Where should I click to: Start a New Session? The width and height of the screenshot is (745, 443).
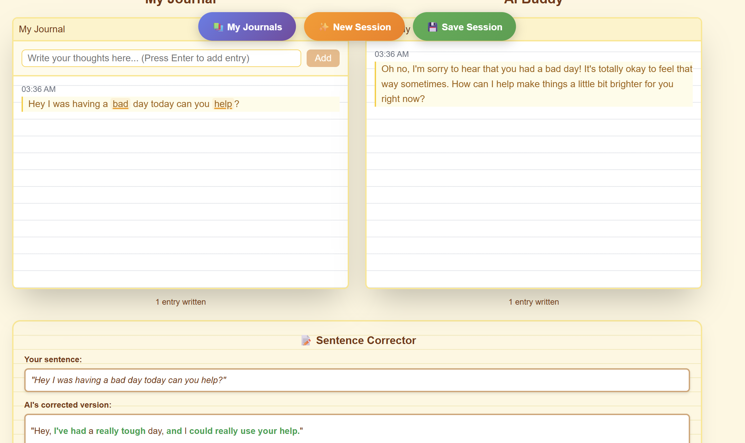pyautogui.click(x=354, y=27)
